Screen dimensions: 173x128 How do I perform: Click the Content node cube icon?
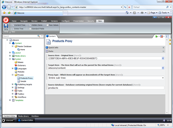pyautogui.click(x=13, y=43)
